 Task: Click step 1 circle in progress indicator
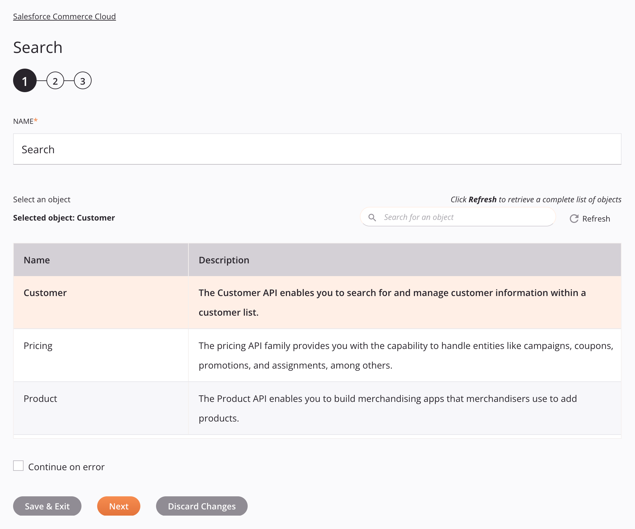coord(24,81)
